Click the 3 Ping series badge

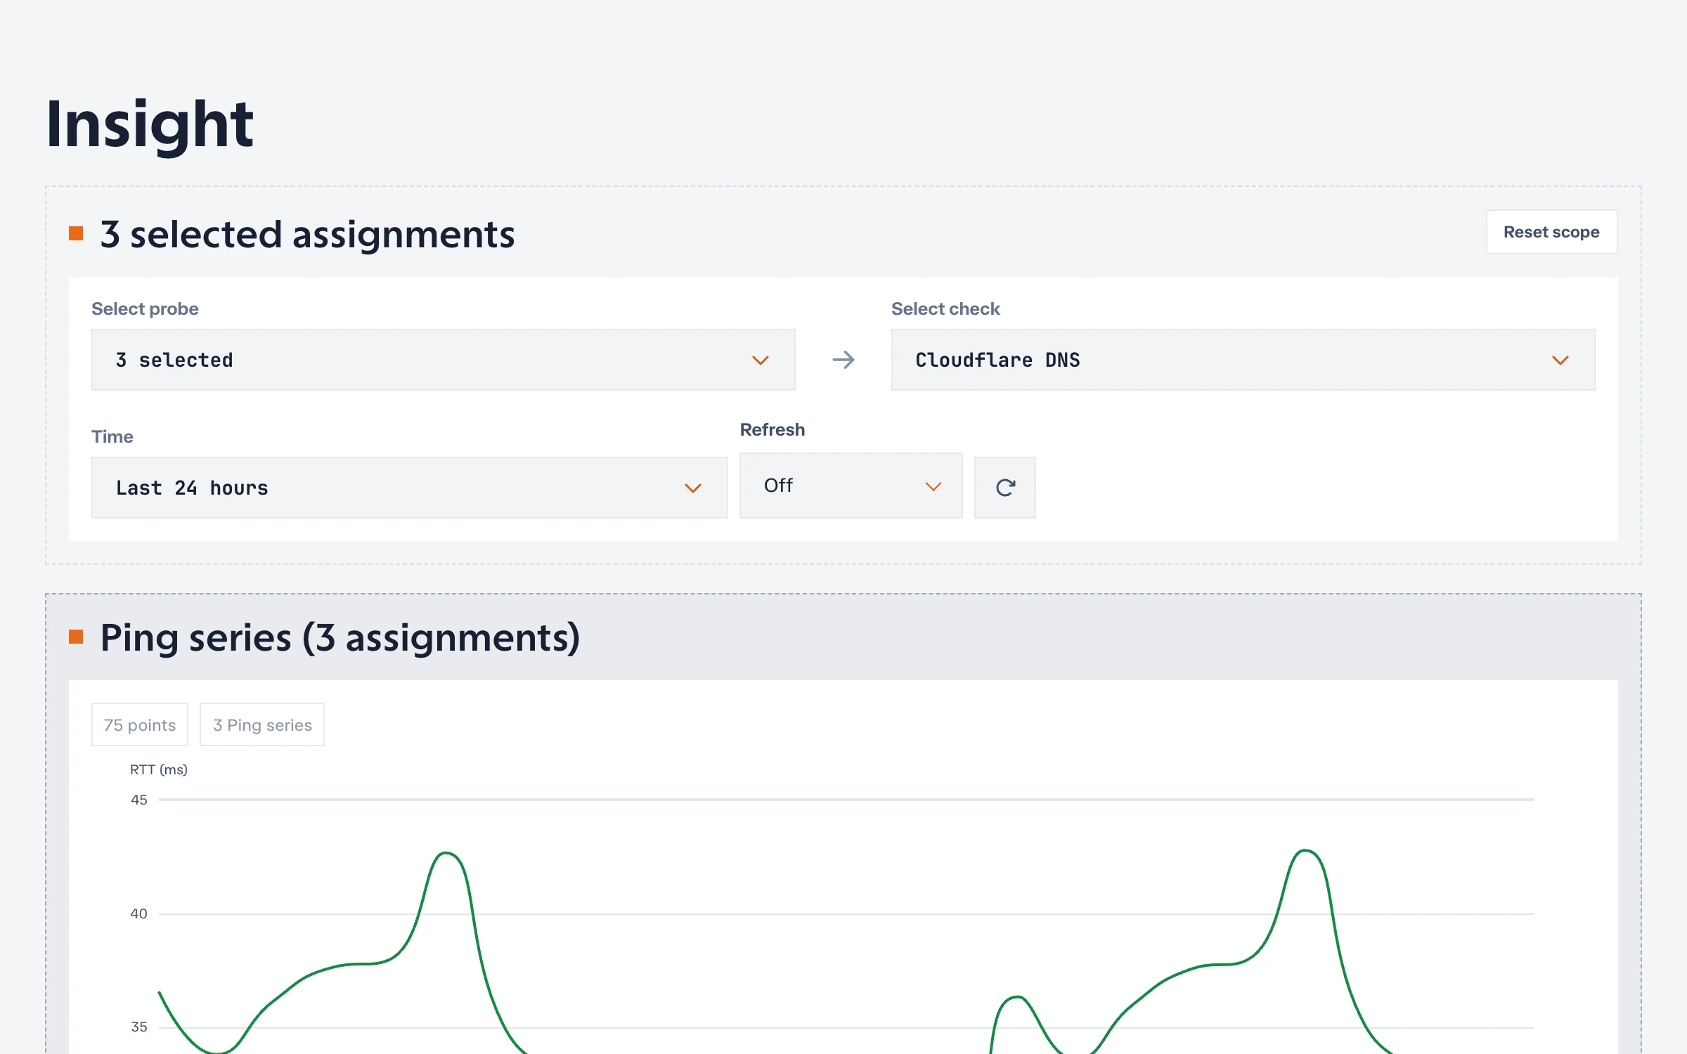coord(262,724)
